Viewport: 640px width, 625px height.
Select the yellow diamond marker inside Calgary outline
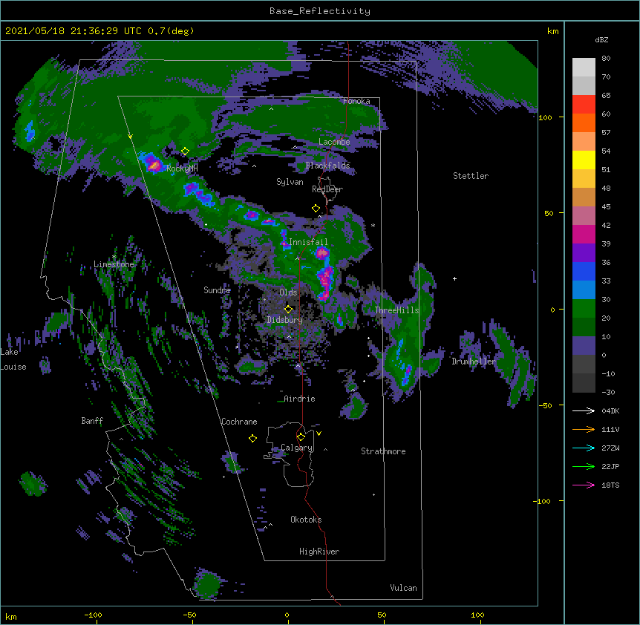(x=301, y=437)
